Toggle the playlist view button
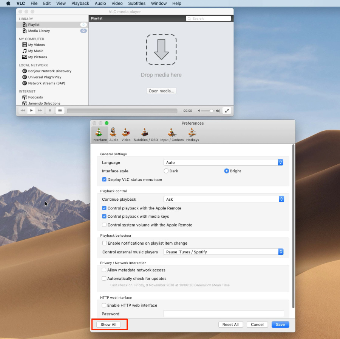This screenshot has height=339, width=340. (x=60, y=111)
